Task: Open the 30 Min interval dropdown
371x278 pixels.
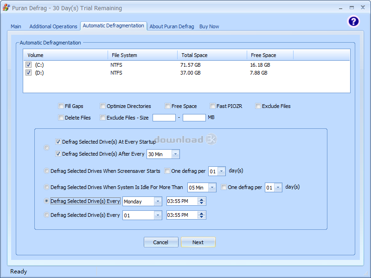Action: (x=175, y=154)
